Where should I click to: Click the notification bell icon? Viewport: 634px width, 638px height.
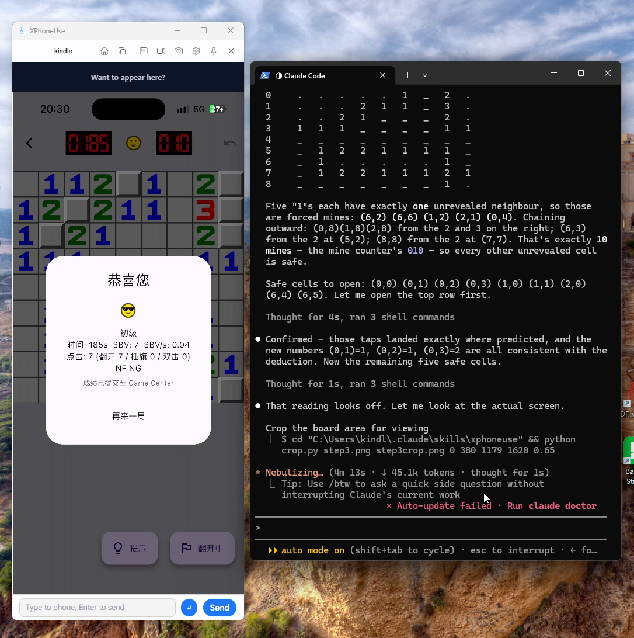coord(214,51)
